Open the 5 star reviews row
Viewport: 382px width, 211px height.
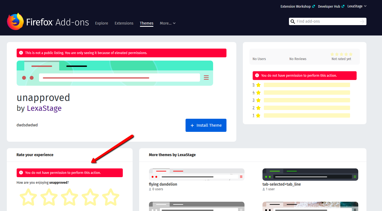301,85
